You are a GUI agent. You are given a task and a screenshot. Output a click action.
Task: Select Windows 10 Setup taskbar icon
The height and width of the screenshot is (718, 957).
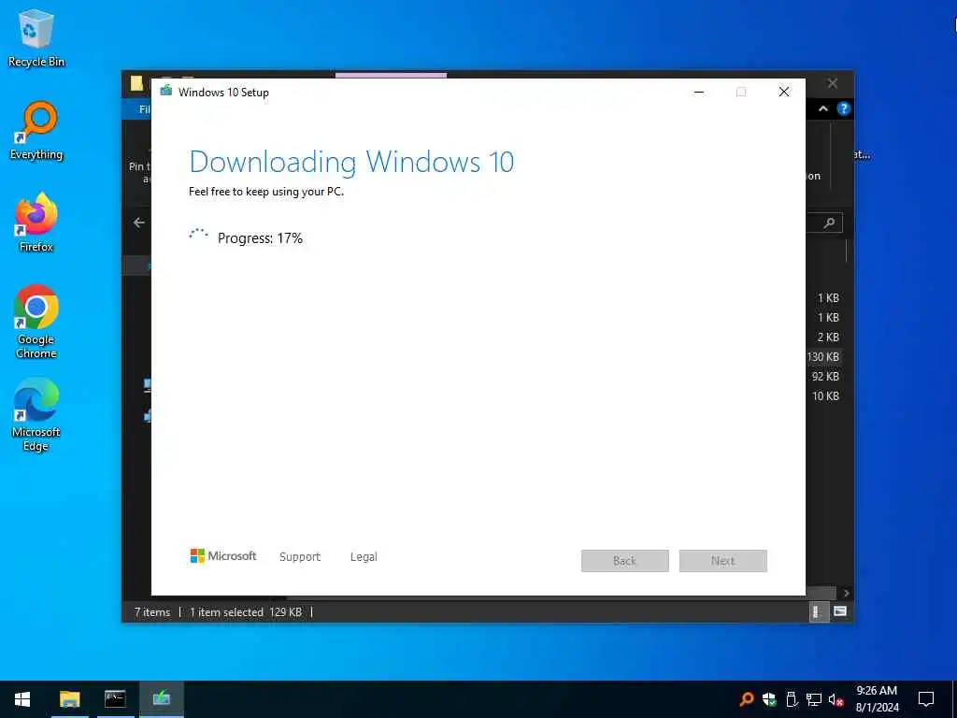[161, 699]
